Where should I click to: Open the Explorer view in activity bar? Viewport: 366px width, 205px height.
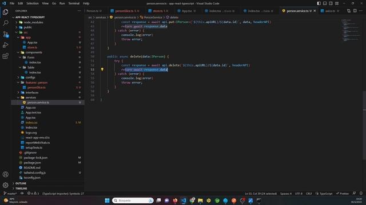click(x=5, y=12)
